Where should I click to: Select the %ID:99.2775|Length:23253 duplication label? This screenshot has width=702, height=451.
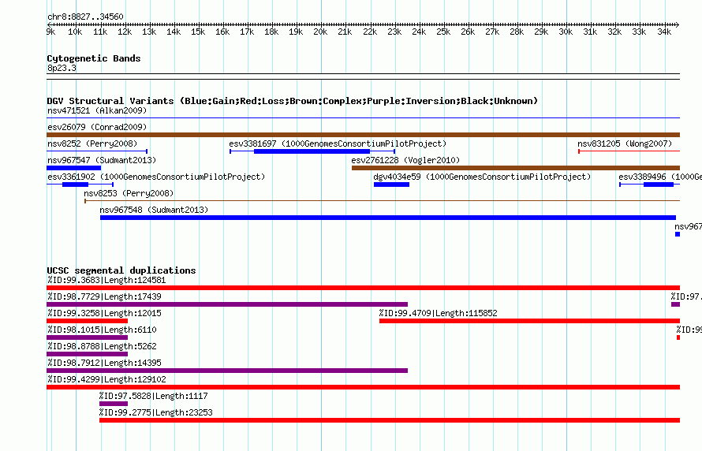coord(156,412)
